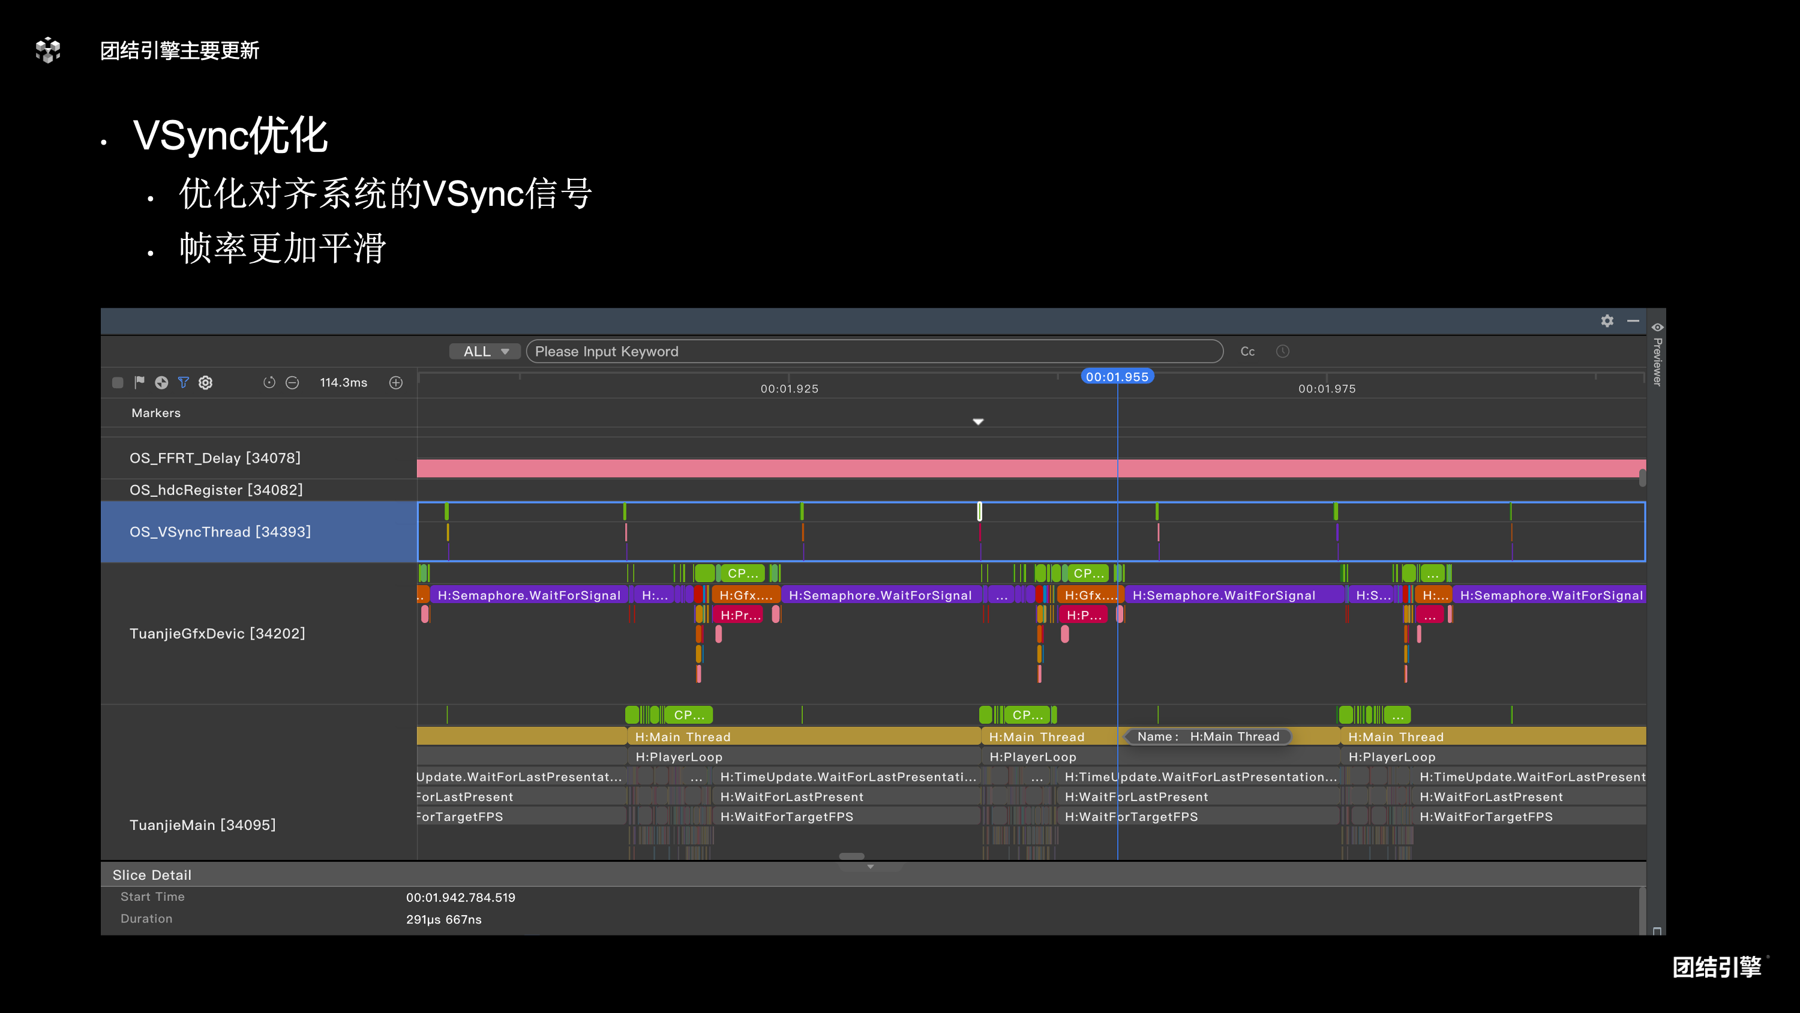
Task: Click the blue filter funnel icon
Action: click(x=184, y=382)
